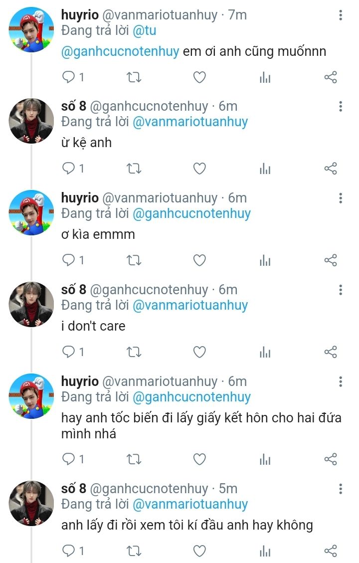Viewport: 359px width, 563px height.
Task: Share the "xem tôi kí đầu anh" tweet
Action: (331, 551)
